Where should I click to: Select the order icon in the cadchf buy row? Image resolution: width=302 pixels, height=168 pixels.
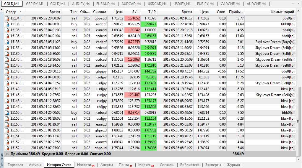[x=7, y=42]
